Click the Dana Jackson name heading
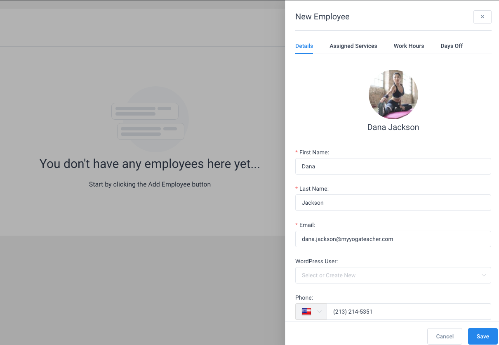The image size is (499, 345). tap(393, 127)
